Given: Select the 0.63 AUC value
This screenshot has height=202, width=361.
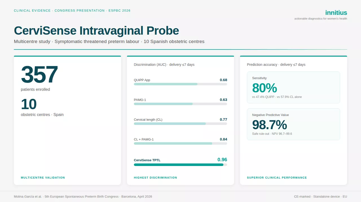Looking at the screenshot, I should [223, 100].
